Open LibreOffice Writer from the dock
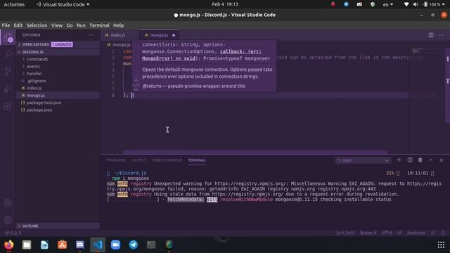 click(44, 245)
